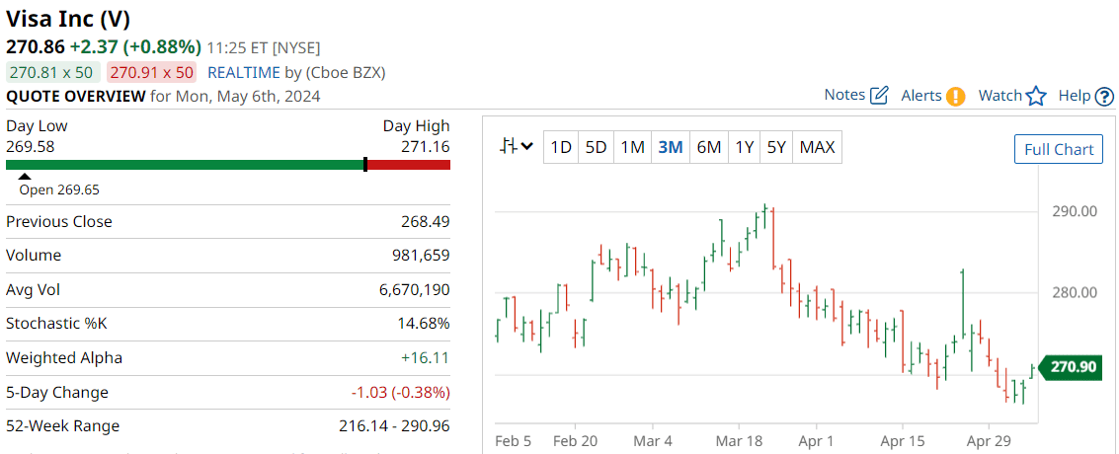Click the Help link
1119x454 pixels.
pyautogui.click(x=1074, y=96)
